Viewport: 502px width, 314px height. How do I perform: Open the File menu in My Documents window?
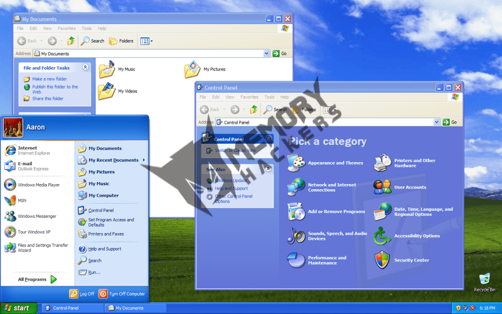(x=20, y=28)
